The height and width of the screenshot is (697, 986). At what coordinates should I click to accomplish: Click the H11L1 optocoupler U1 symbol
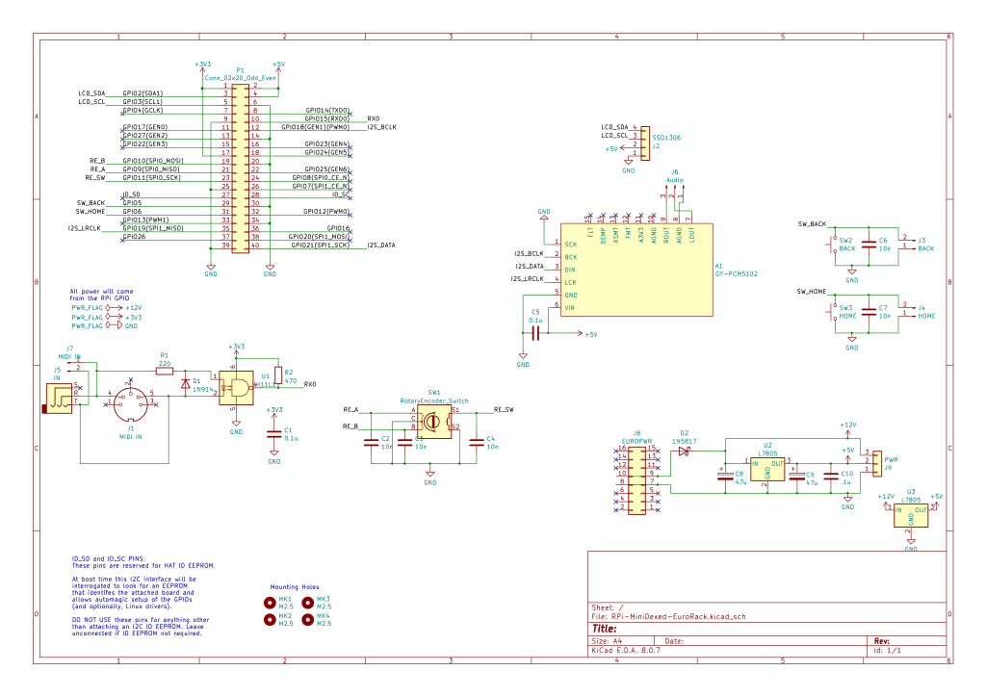tap(235, 386)
